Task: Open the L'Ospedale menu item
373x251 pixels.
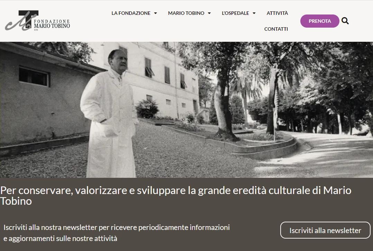Action: click(x=235, y=13)
